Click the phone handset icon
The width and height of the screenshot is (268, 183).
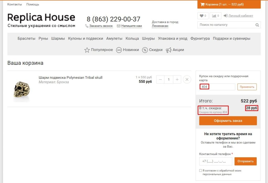point(87,26)
